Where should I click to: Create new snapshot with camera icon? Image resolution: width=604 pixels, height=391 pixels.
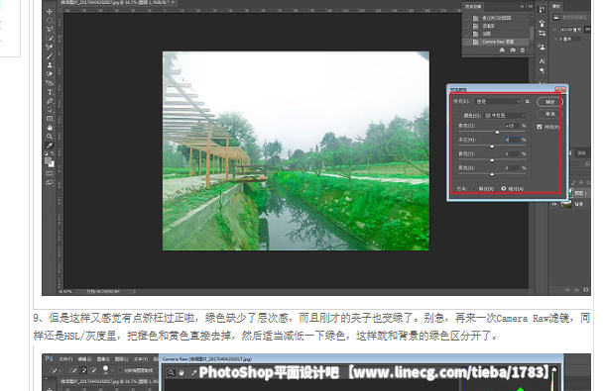pyautogui.click(x=513, y=50)
